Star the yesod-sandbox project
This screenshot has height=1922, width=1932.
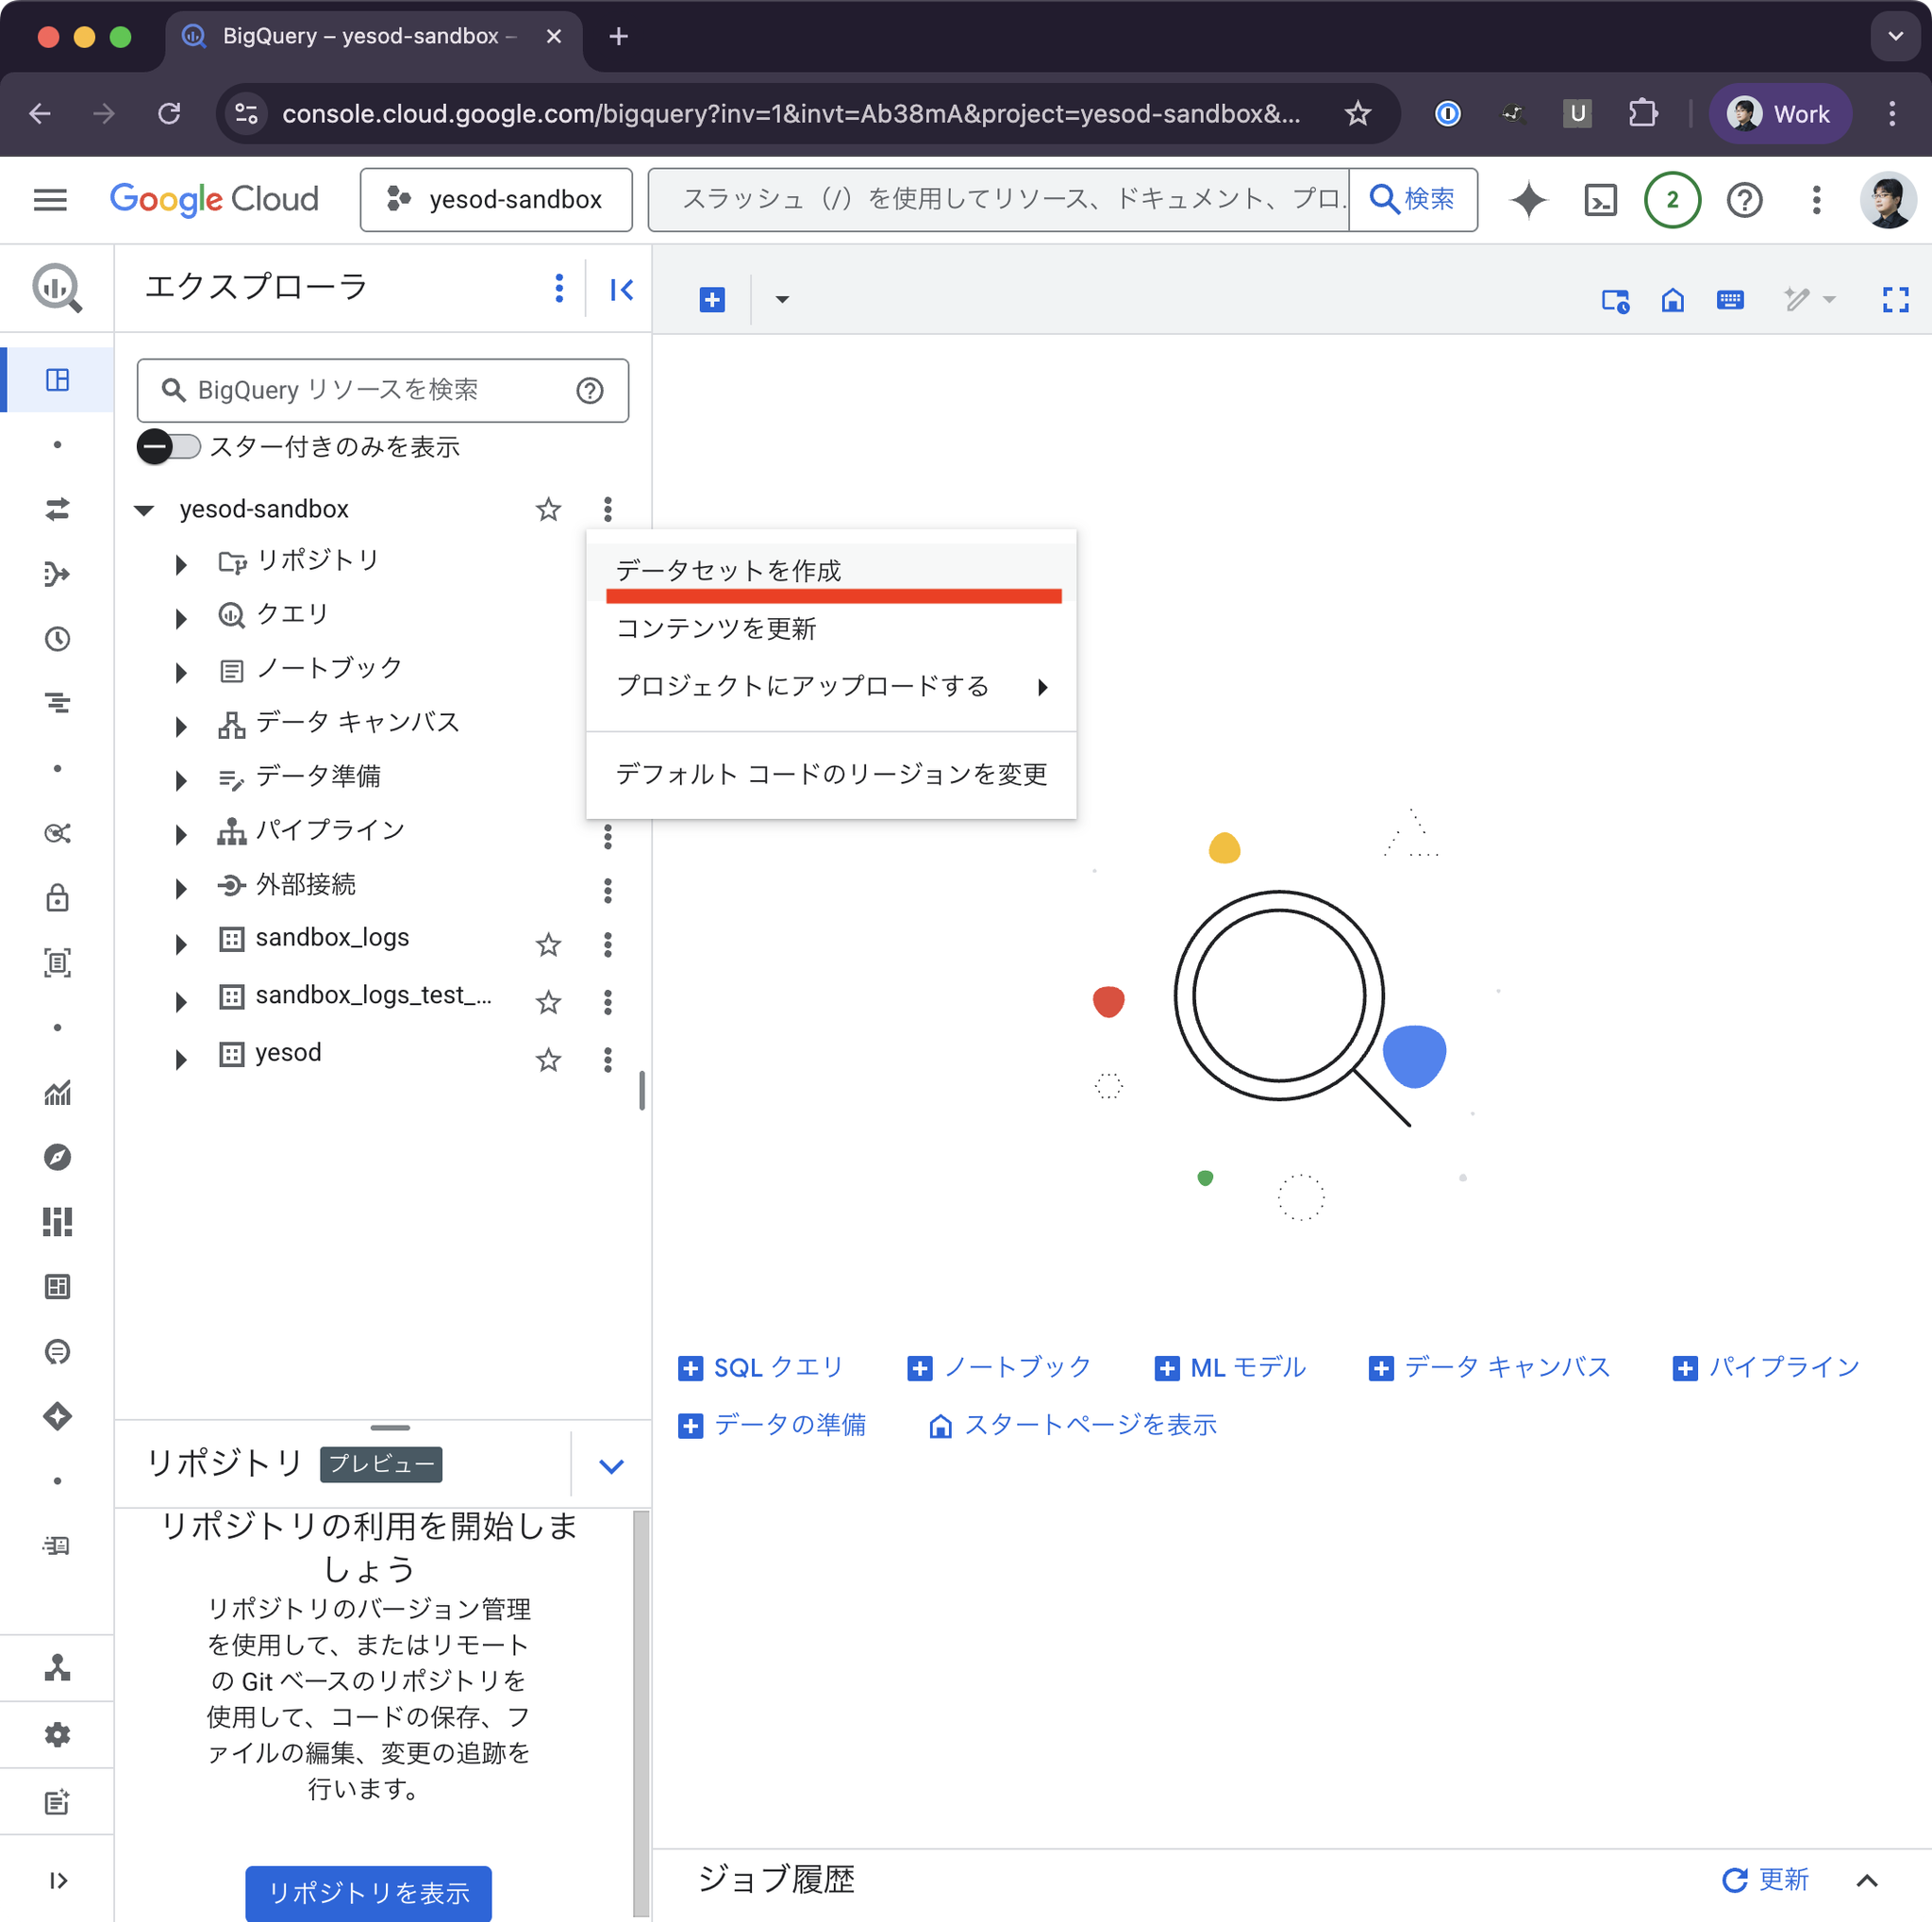548,509
